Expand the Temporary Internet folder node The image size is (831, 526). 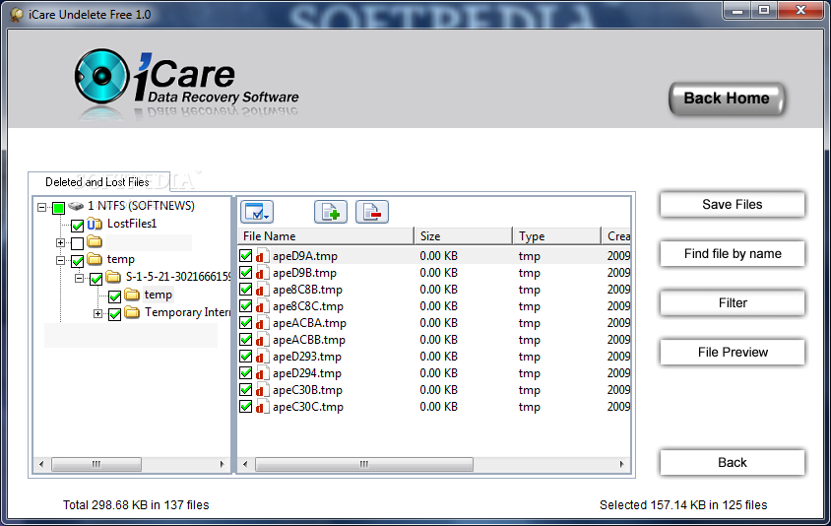[97, 314]
